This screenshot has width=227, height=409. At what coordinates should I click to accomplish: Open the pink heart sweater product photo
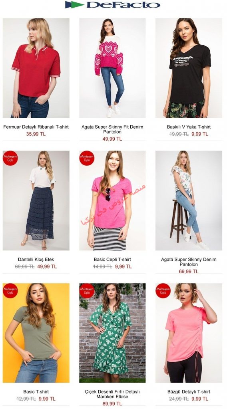(x=112, y=68)
